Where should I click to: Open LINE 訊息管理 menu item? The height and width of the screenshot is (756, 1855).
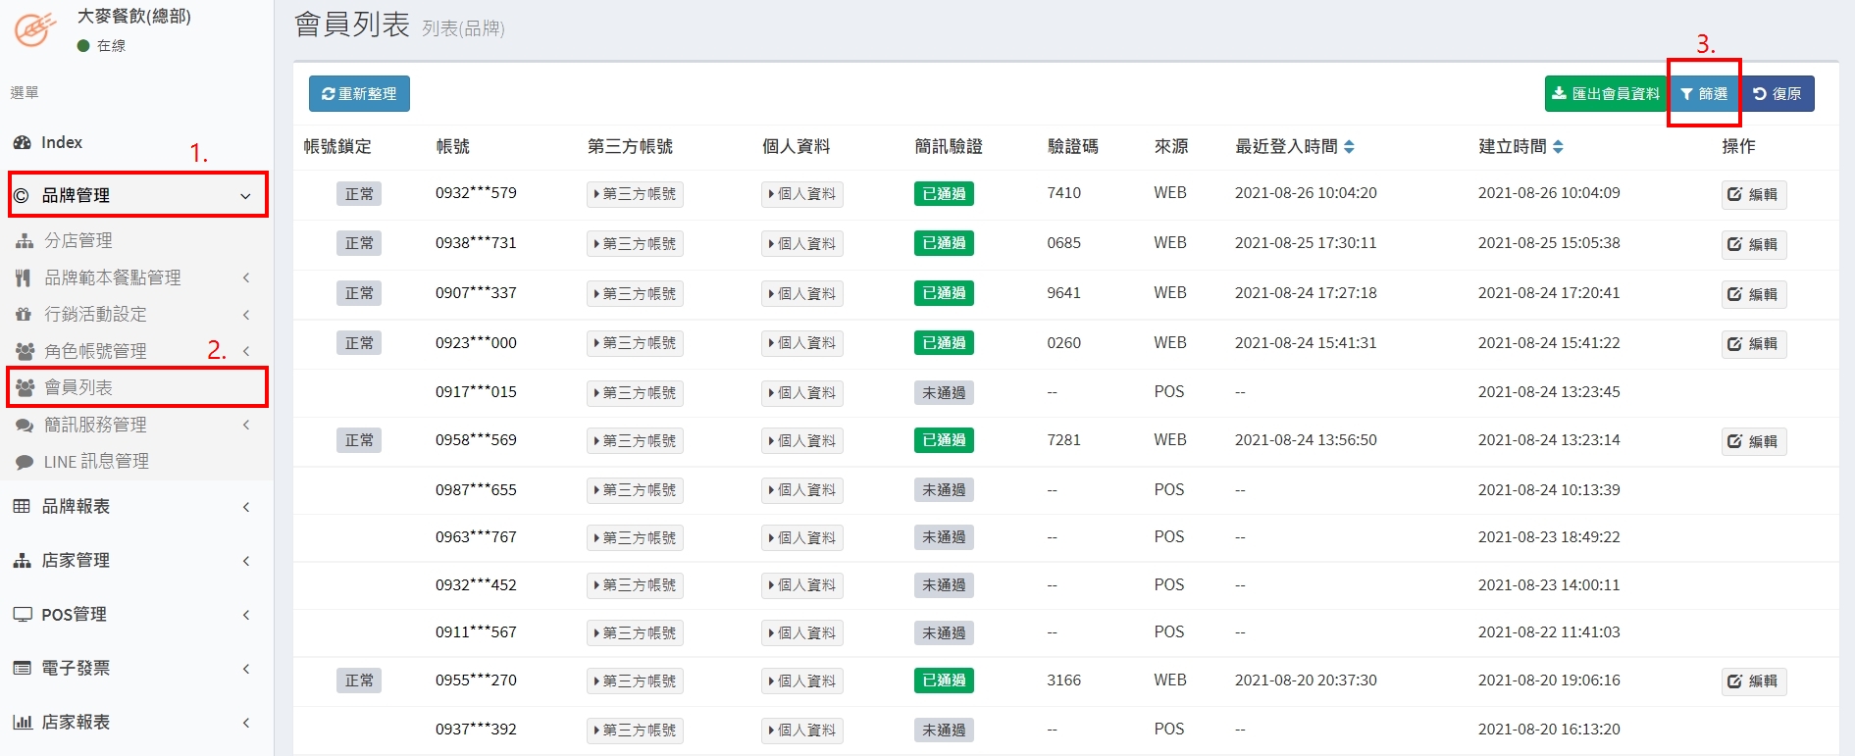[x=96, y=462]
